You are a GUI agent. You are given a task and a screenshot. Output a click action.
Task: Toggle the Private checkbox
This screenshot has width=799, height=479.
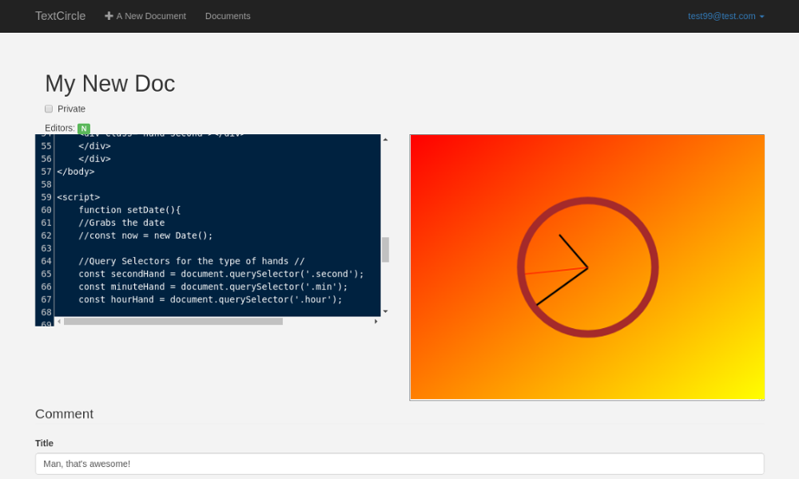(49, 109)
